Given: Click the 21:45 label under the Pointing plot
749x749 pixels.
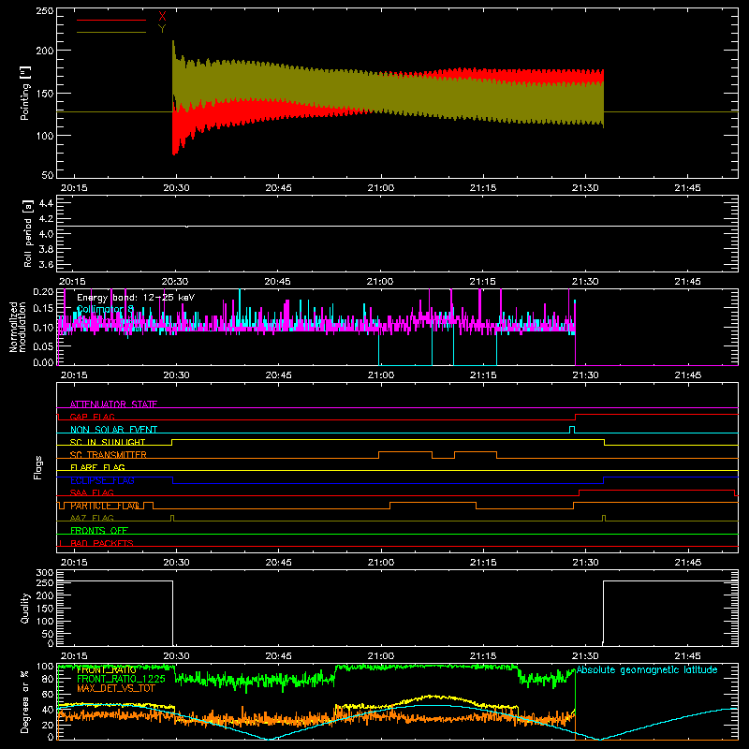Looking at the screenshot, I should coord(687,188).
